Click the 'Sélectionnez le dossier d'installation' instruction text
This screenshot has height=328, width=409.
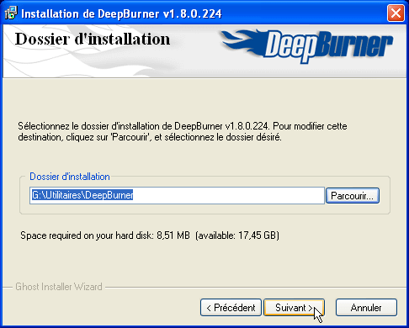coord(183,132)
